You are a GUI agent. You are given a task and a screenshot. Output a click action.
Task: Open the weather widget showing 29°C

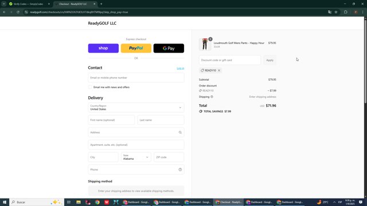[x=322, y=202]
